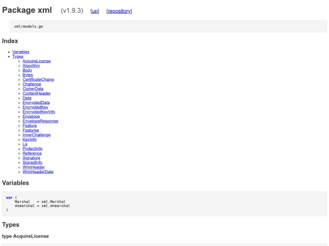
Task: Go to the Data type entry
Action: coord(27,98)
